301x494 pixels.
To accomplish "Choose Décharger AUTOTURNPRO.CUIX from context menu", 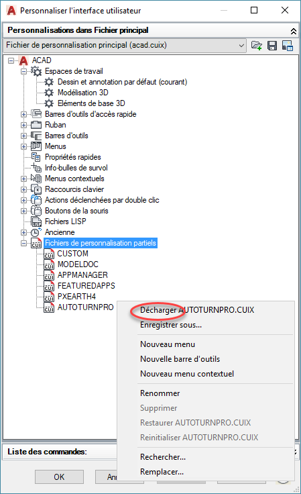I will 197,310.
